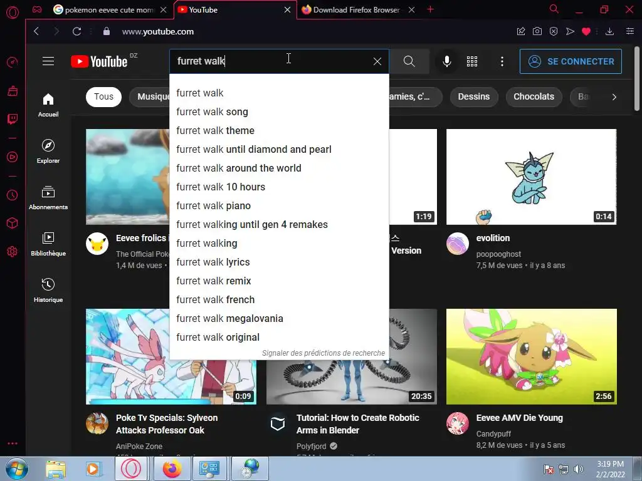Select the Musique filter chip
The image size is (642, 481).
pos(149,97)
